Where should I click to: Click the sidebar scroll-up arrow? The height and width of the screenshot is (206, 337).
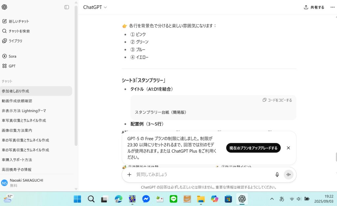(x=76, y=3)
